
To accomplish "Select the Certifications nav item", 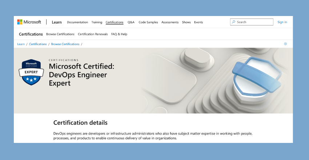I will (x=115, y=22).
